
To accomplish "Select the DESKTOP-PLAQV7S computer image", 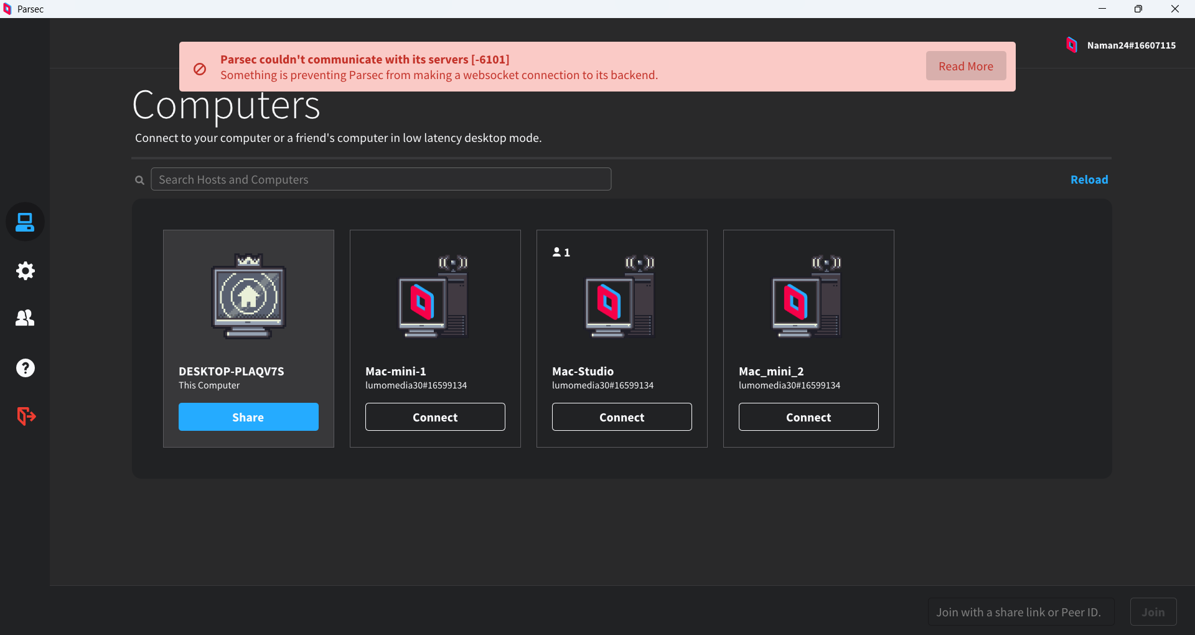I will pos(248,296).
